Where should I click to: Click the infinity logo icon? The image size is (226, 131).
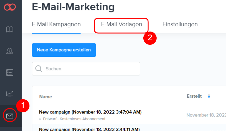tap(10, 7)
